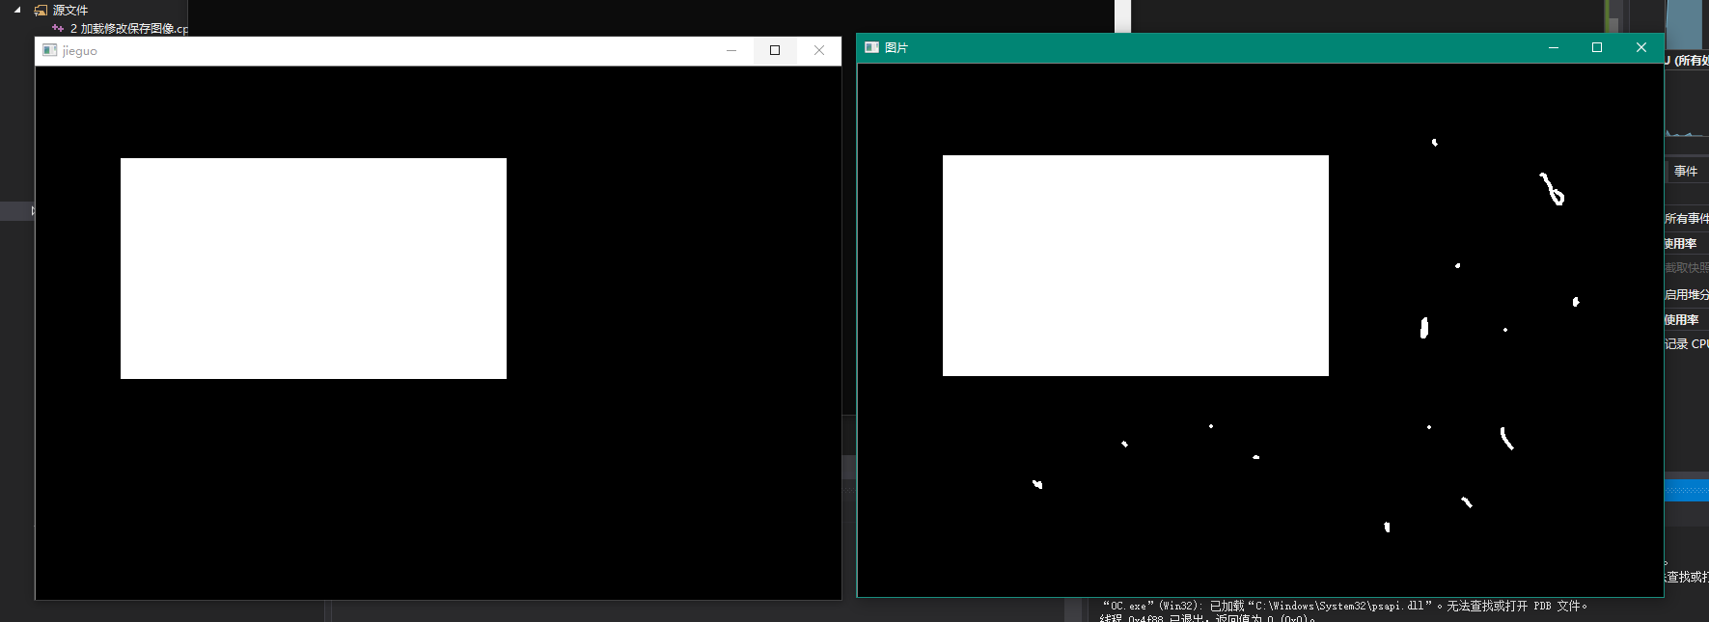The image size is (1709, 622).
Task: Click the jieguo window app icon
Action: point(50,50)
